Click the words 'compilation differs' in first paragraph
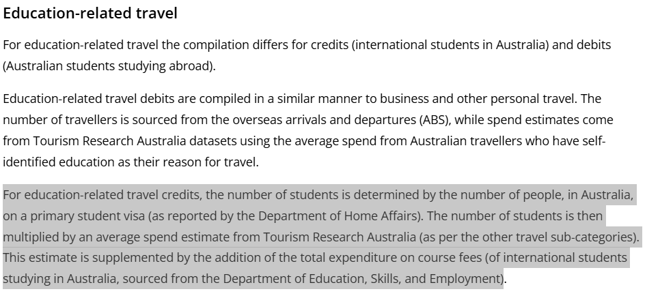Image resolution: width=645 pixels, height=298 pixels. pyautogui.click(x=214, y=45)
